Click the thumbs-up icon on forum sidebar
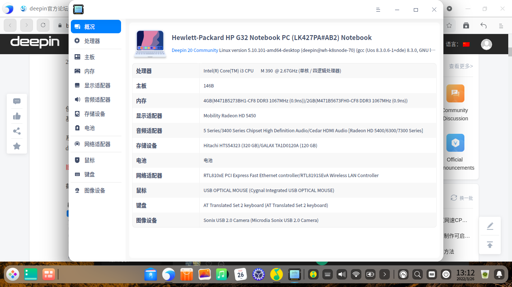This screenshot has height=287, width=512. click(16, 116)
